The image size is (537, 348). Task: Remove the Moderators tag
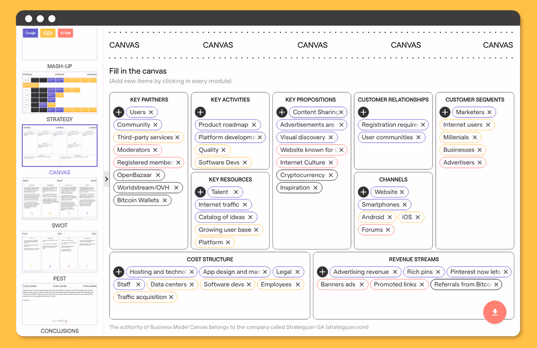click(155, 150)
